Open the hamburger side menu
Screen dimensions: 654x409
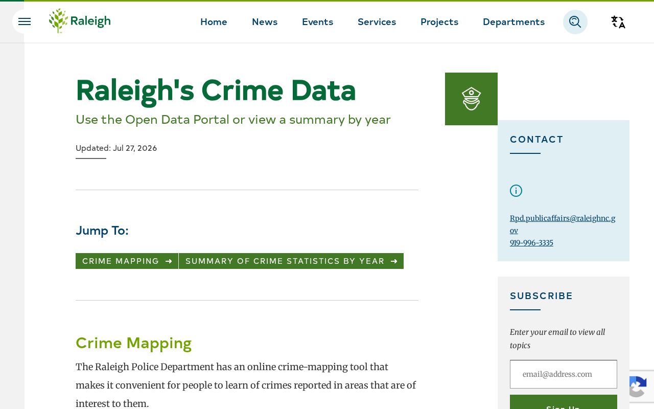tap(24, 21)
